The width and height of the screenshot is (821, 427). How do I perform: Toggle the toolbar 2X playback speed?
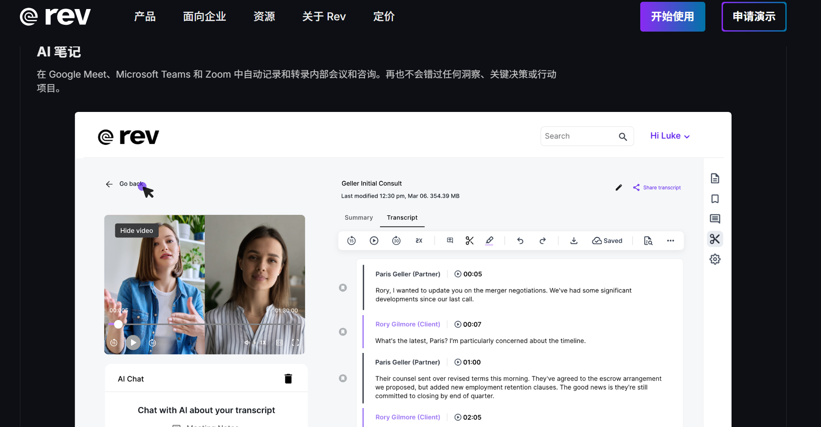419,241
